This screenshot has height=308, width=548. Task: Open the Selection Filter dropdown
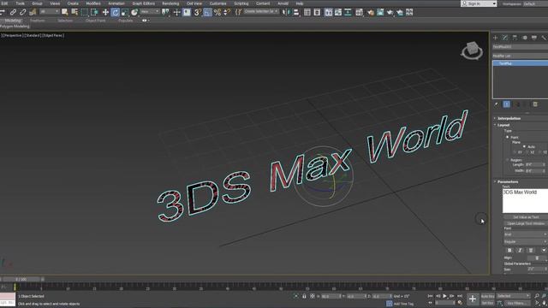tap(50, 12)
